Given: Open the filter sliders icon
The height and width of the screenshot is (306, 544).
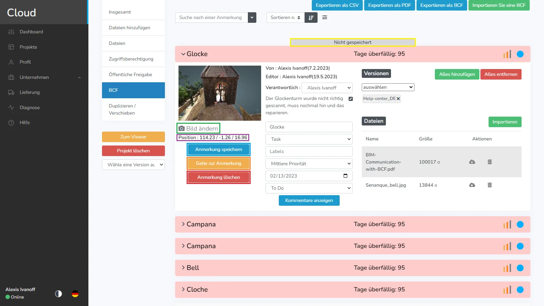Looking at the screenshot, I should tap(325, 17).
